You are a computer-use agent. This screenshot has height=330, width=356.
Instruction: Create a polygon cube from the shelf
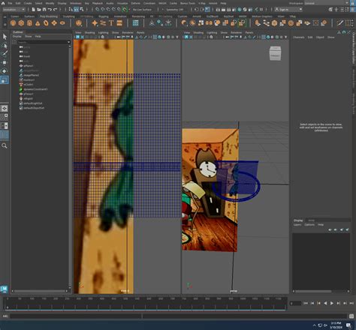(21, 23)
